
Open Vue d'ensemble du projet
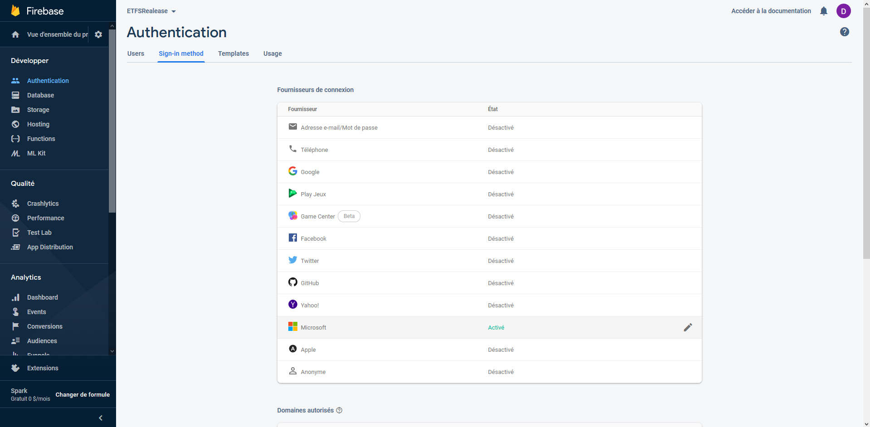pos(58,34)
